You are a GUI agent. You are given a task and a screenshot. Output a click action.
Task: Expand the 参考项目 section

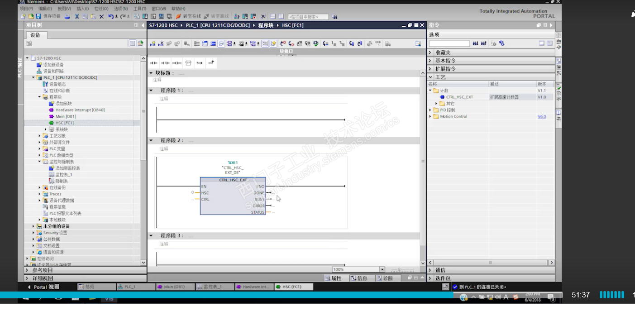point(27,270)
